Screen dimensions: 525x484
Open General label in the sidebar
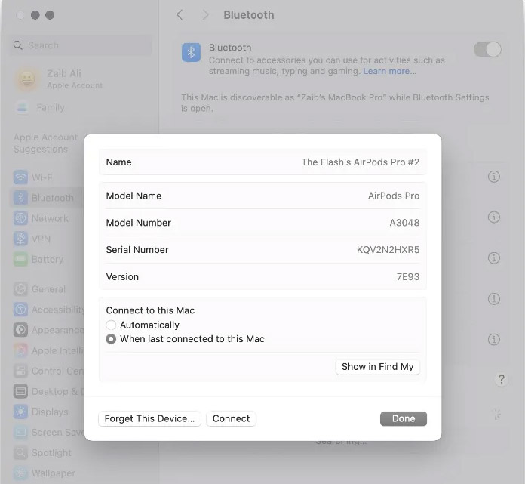[48, 289]
